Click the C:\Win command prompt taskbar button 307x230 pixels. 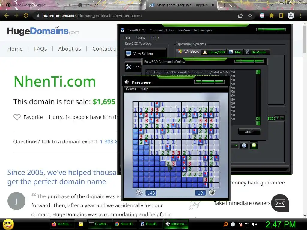[x=99, y=224]
